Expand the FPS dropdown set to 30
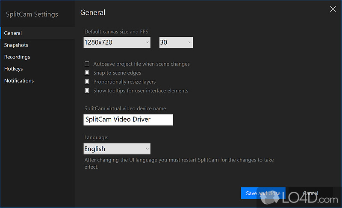Viewport: 342px width, 208px height. (x=176, y=42)
